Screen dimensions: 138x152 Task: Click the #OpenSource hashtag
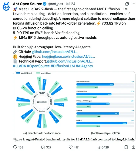pos(38,66)
